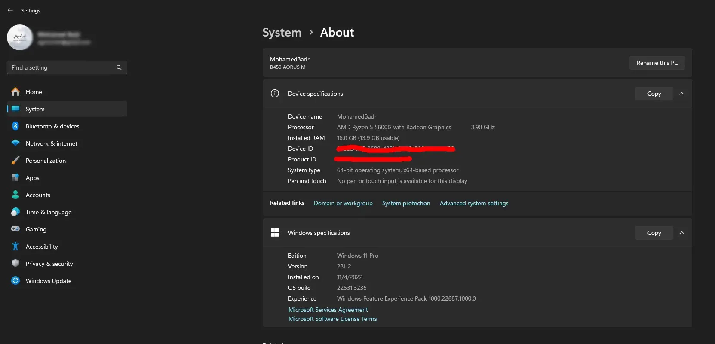The width and height of the screenshot is (715, 344).
Task: Collapse the Device specifications section chevron
Action: click(682, 94)
